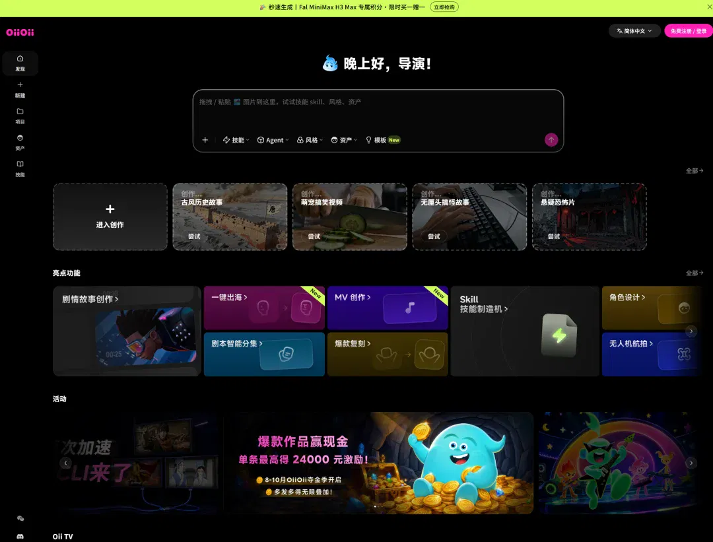Open 模板 New option
Viewport: 713px width, 542px height.
pyautogui.click(x=382, y=140)
